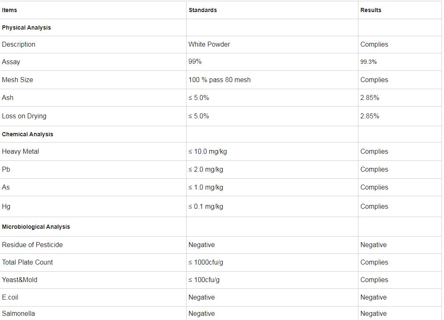Select the 99.3% assay result

pyautogui.click(x=368, y=62)
